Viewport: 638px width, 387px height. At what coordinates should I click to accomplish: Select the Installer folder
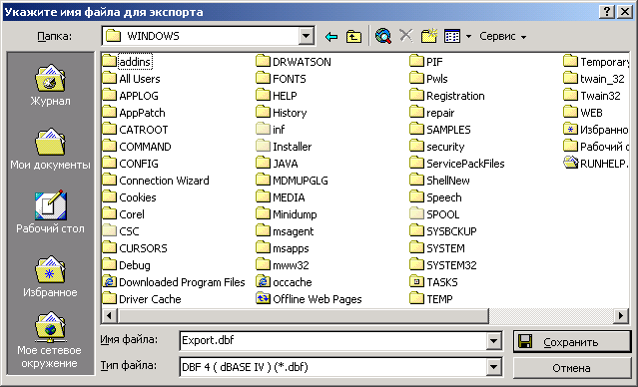coord(284,147)
